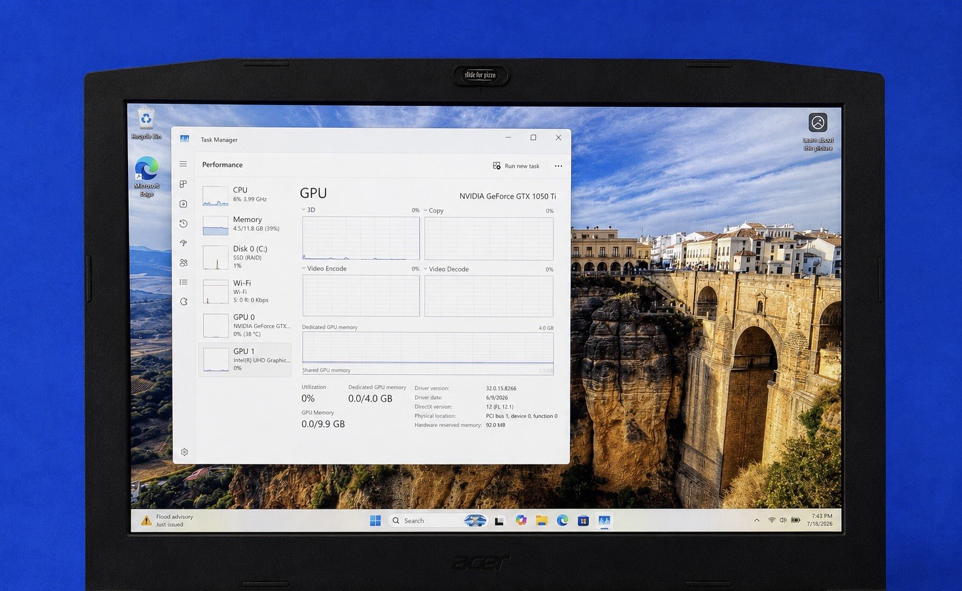Click the Copy engine usage graph
Screen dimensions: 962x591
pyautogui.click(x=489, y=238)
